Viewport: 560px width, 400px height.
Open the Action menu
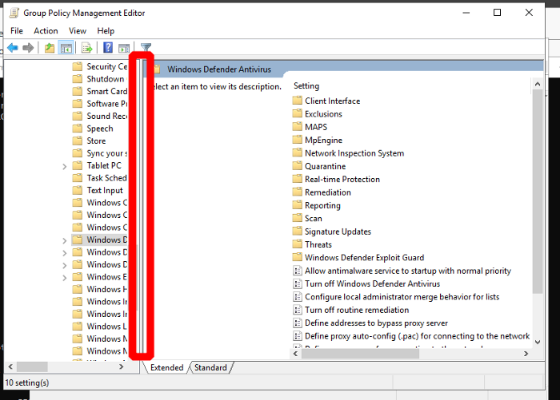pyautogui.click(x=46, y=31)
